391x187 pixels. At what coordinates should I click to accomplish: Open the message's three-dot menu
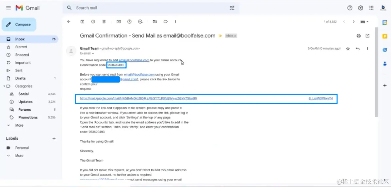coord(367,49)
